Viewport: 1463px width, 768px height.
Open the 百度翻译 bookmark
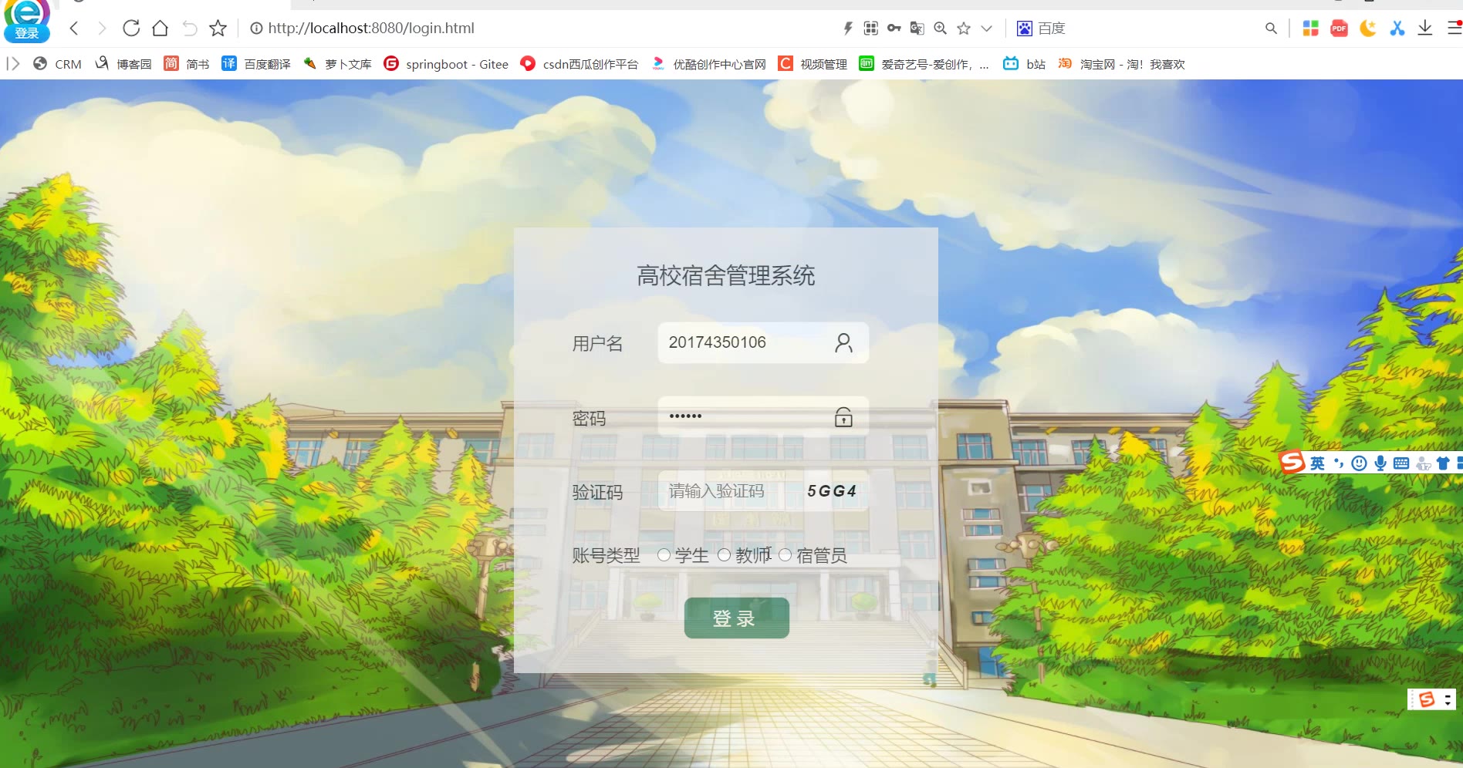(x=256, y=64)
